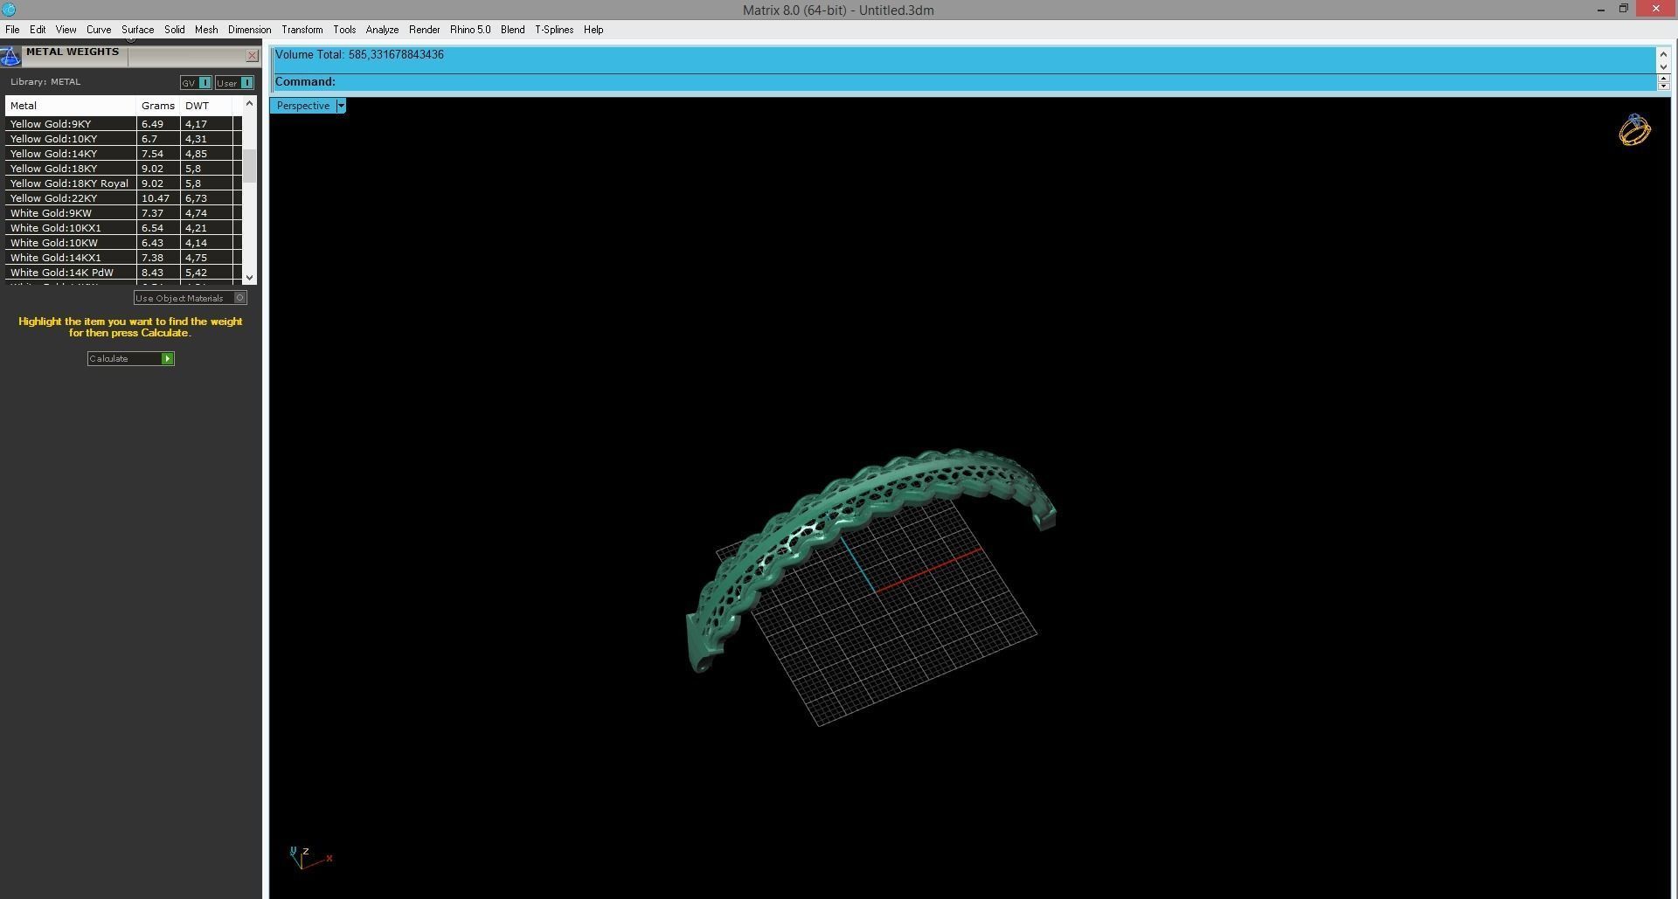Click the Library: METAL label
Viewport: 1678px width, 899px height.
[x=45, y=82]
